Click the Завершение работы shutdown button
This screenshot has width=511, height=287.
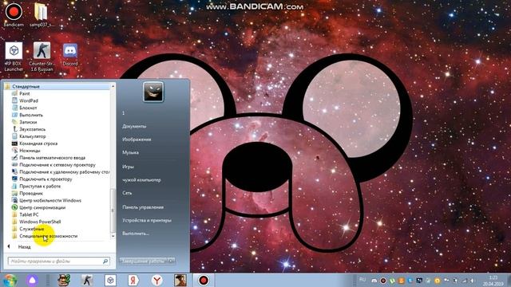point(144,261)
